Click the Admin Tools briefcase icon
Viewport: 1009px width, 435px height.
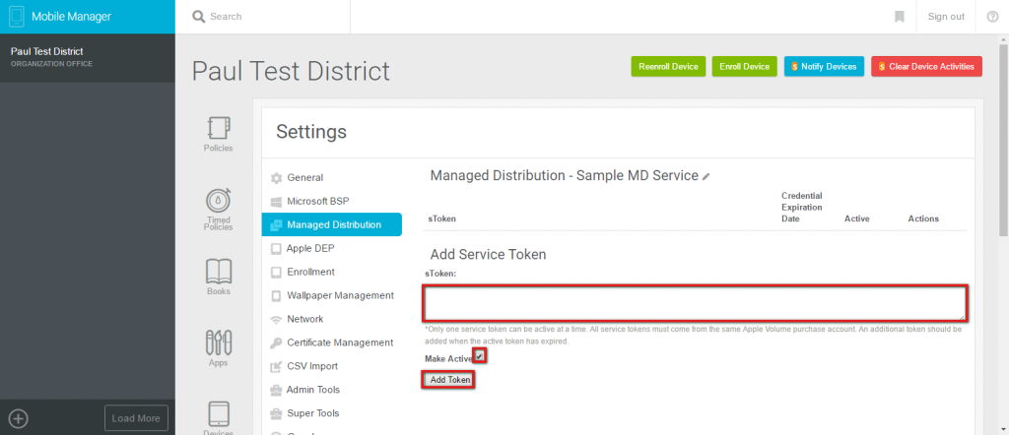click(x=276, y=390)
